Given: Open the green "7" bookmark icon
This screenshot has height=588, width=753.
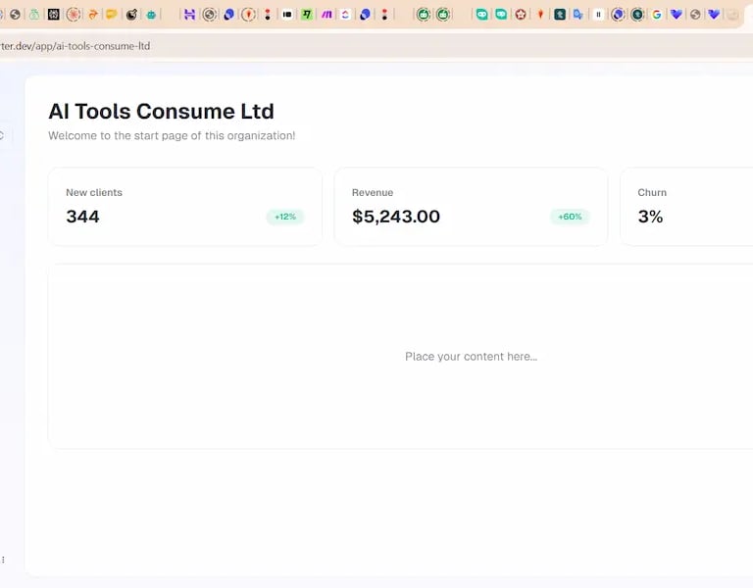Looking at the screenshot, I should click(307, 15).
